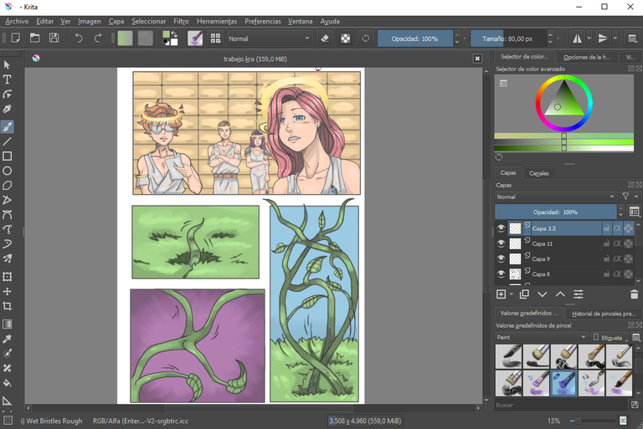Expand vertical mirror options arrow
The height and width of the screenshot is (429, 643).
pyautogui.click(x=615, y=38)
